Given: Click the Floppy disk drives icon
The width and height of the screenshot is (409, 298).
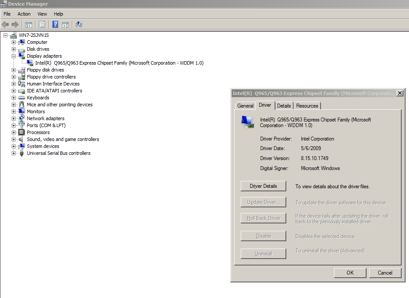Looking at the screenshot, I should 22,70.
